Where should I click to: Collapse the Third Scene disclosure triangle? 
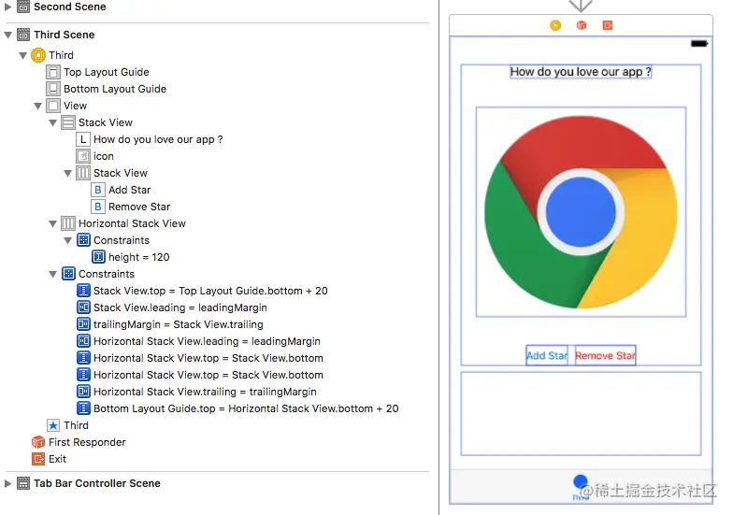pyautogui.click(x=7, y=36)
